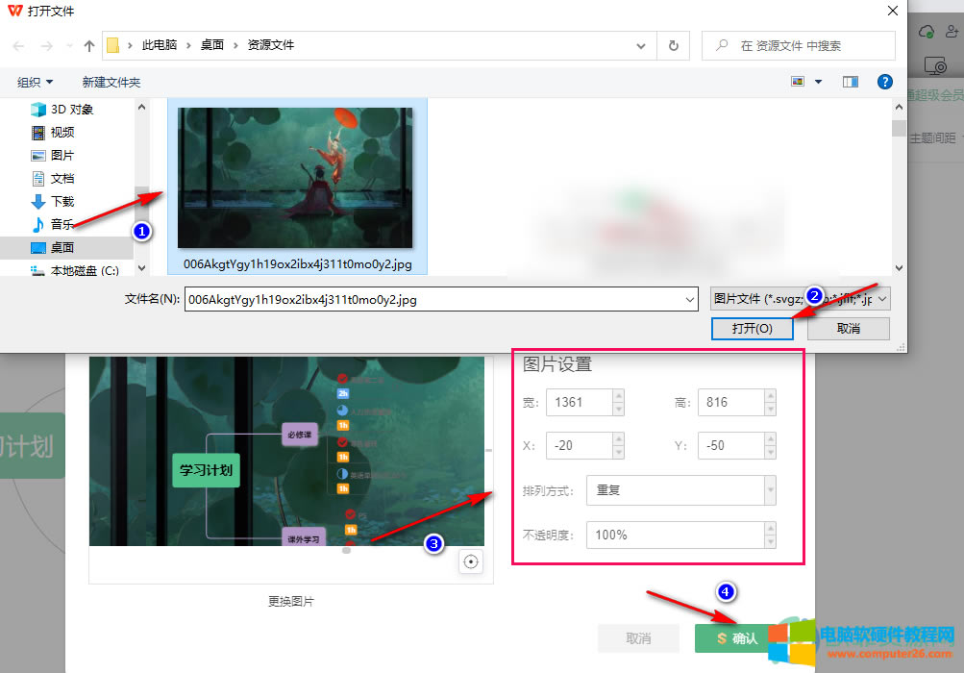The image size is (964, 673).
Task: Select 本地磁盘 (C:) in navigation tree
Action: pyautogui.click(x=83, y=271)
